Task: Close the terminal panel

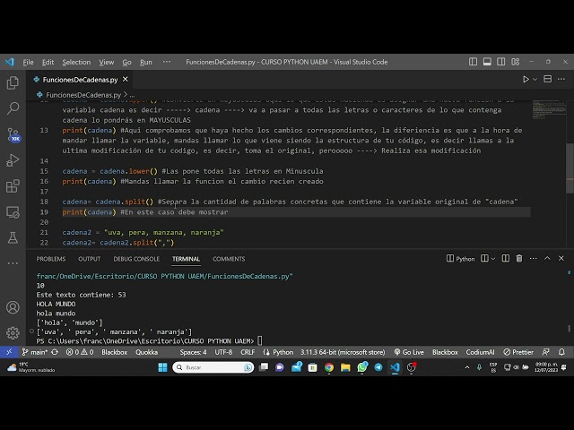Action: [561, 258]
